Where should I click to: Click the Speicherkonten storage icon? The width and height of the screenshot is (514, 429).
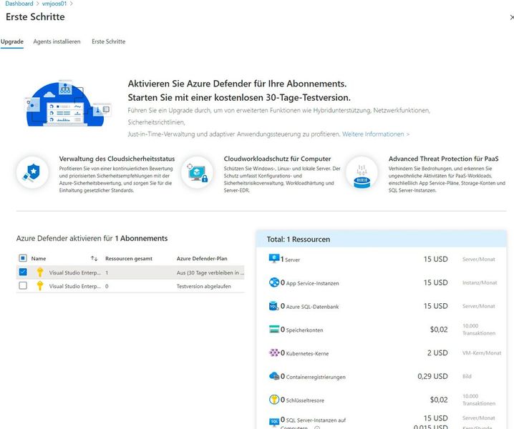274,329
